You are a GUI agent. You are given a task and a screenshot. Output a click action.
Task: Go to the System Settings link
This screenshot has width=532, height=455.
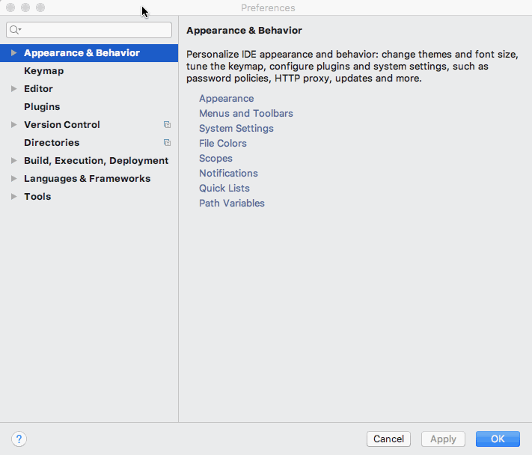(x=236, y=129)
